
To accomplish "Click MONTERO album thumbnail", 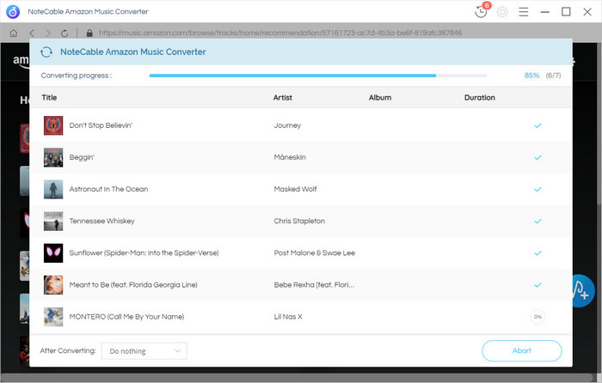I will click(x=53, y=317).
